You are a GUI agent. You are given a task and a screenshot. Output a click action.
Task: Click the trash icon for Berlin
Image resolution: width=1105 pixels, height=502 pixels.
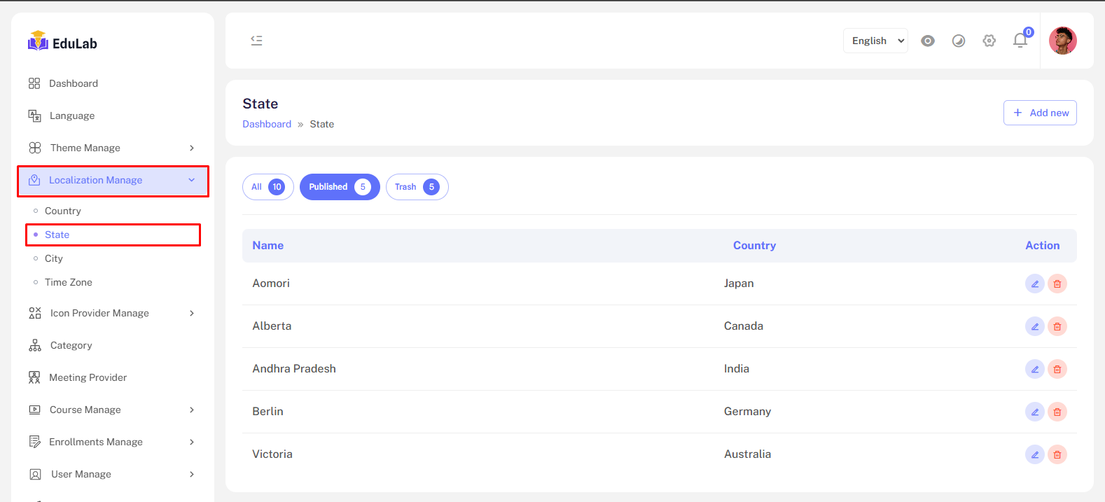tap(1057, 412)
